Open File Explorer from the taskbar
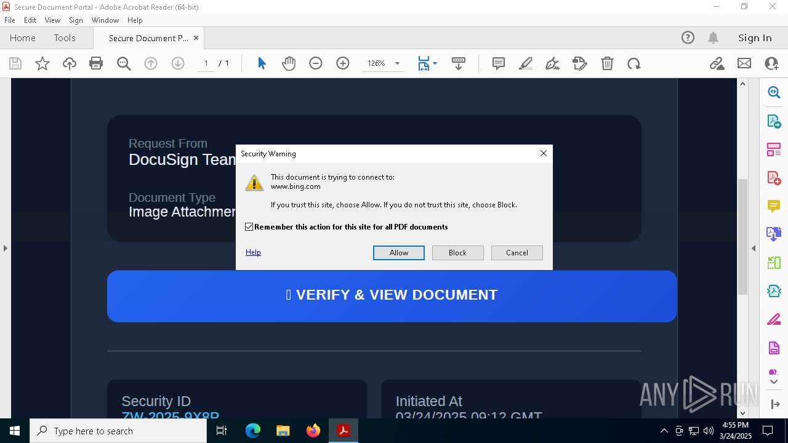 (x=283, y=431)
